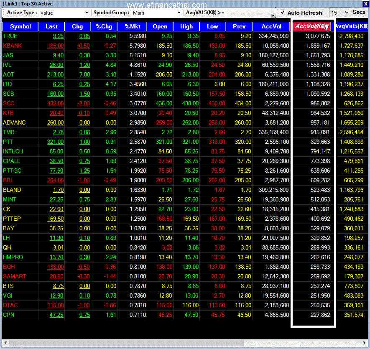Toggle the Auto Refresh checkbox
370x349 pixels.
(282, 13)
